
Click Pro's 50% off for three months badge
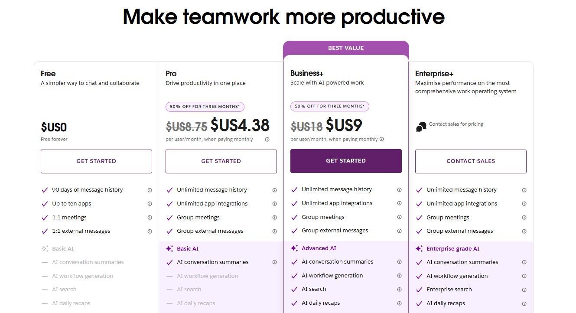coord(205,107)
